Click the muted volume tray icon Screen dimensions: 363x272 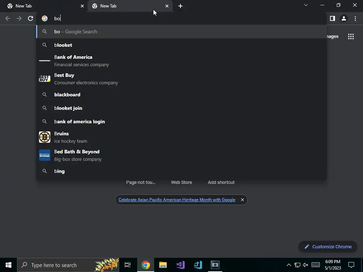tap(306, 265)
